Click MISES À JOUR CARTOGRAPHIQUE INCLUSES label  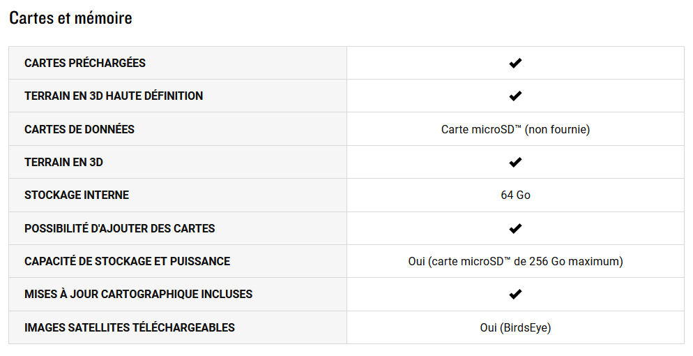tap(138, 294)
